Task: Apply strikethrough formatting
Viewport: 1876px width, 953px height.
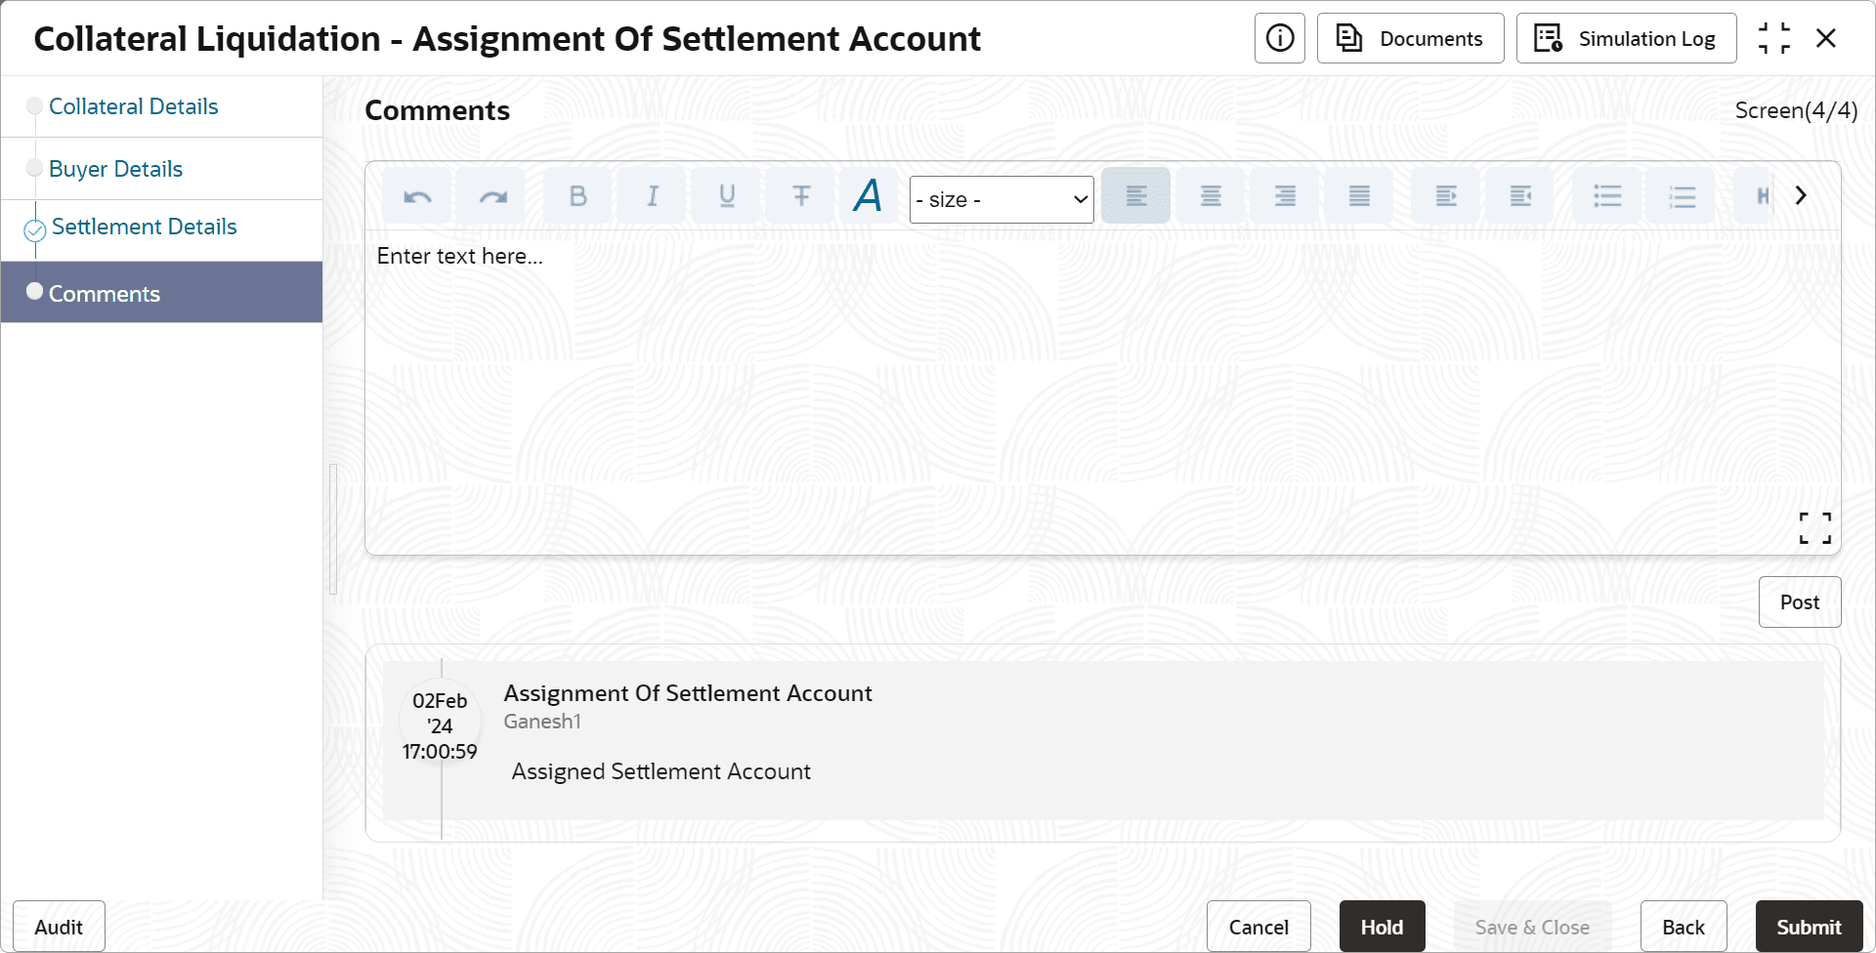Action: point(801,196)
